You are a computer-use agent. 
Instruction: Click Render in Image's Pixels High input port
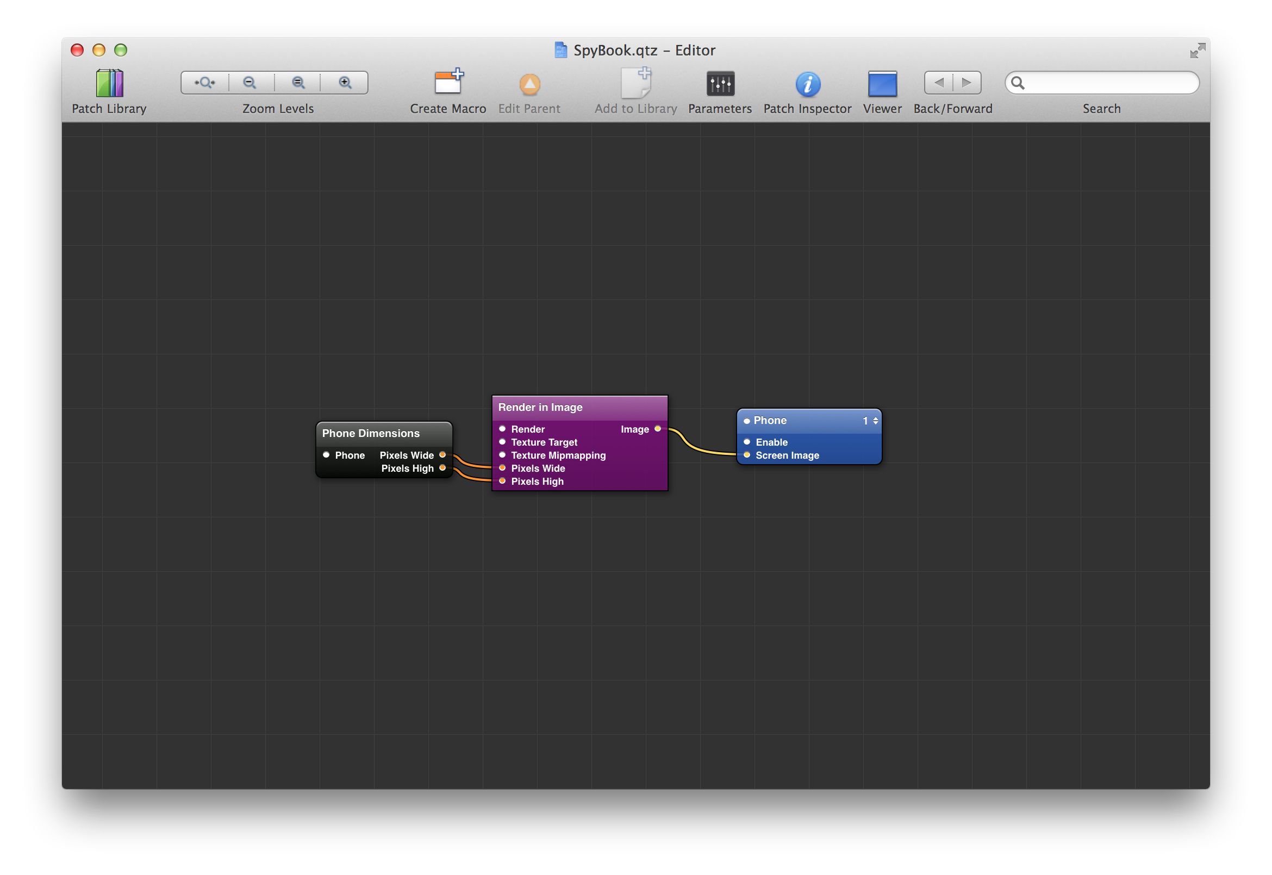tap(502, 482)
